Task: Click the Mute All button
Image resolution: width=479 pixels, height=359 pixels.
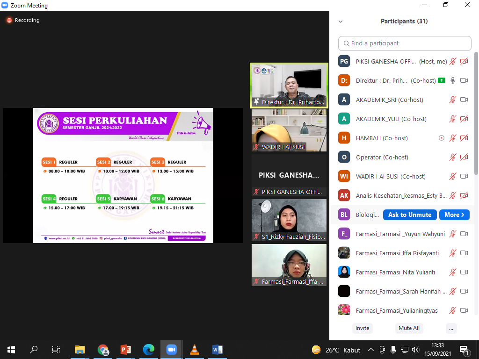Action: click(x=409, y=328)
